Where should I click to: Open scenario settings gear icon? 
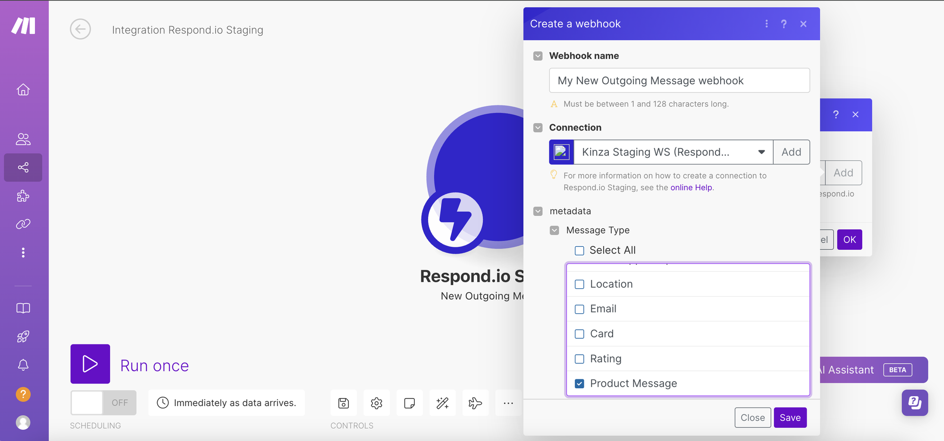click(x=377, y=403)
